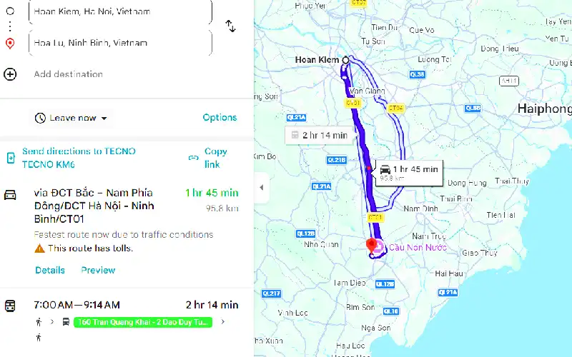Edit the Hoa Lu, Ninh Binh destination field

120,43
